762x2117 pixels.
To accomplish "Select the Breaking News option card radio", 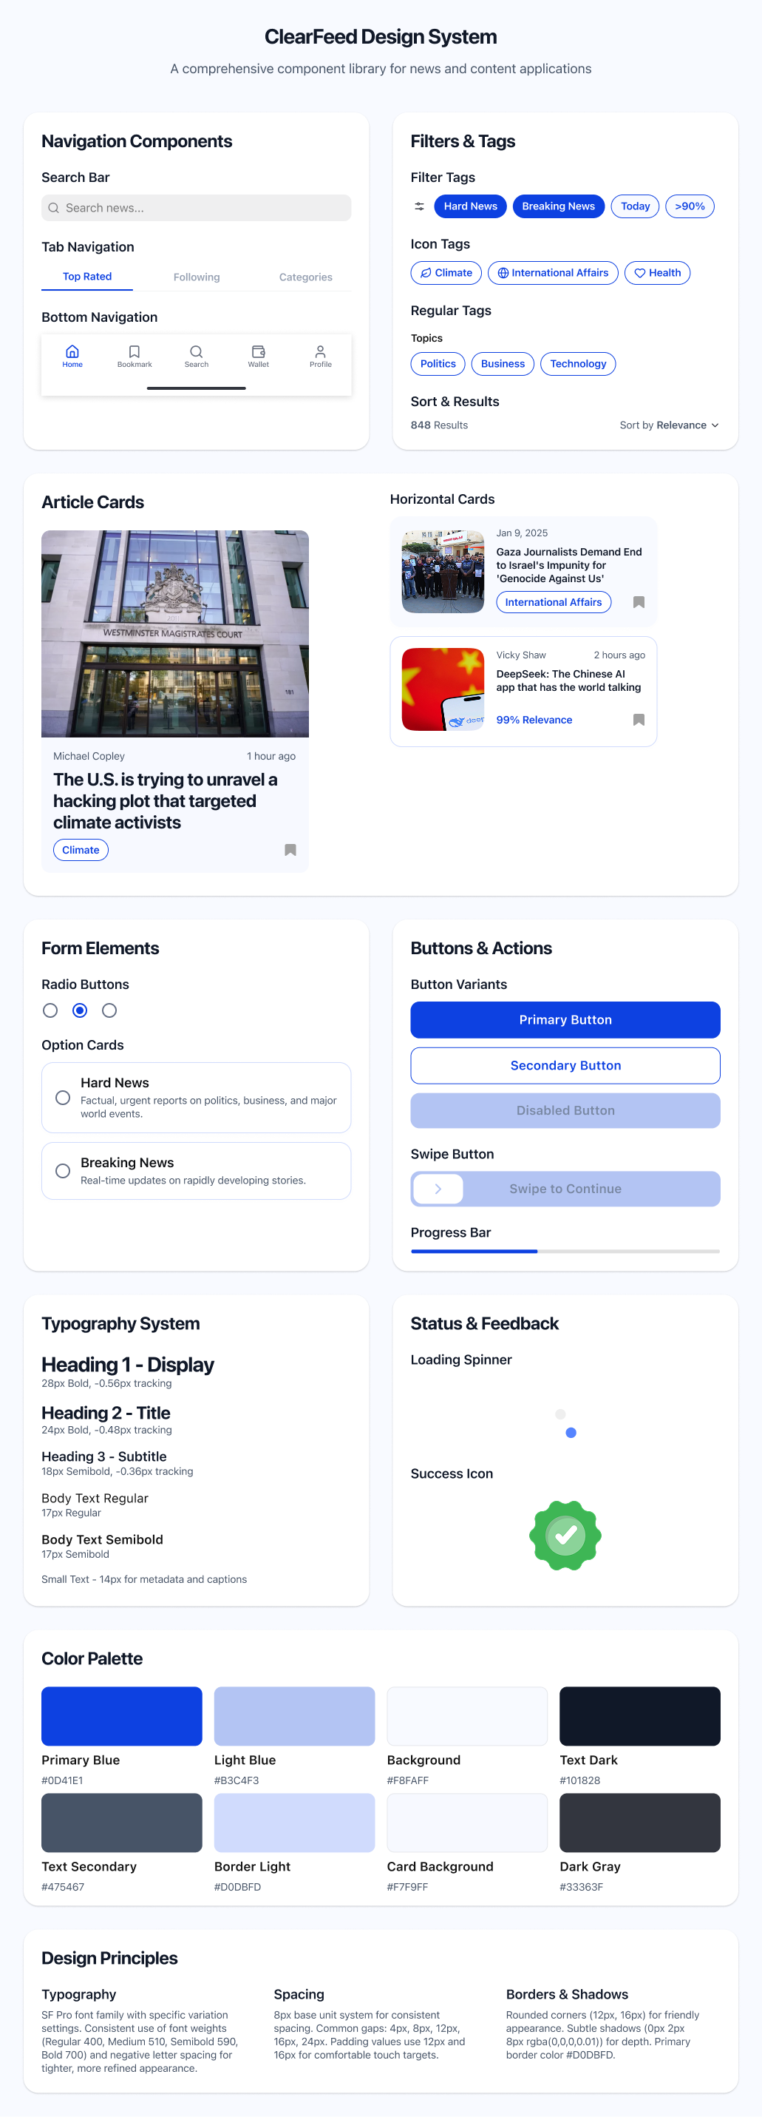I will (62, 1171).
